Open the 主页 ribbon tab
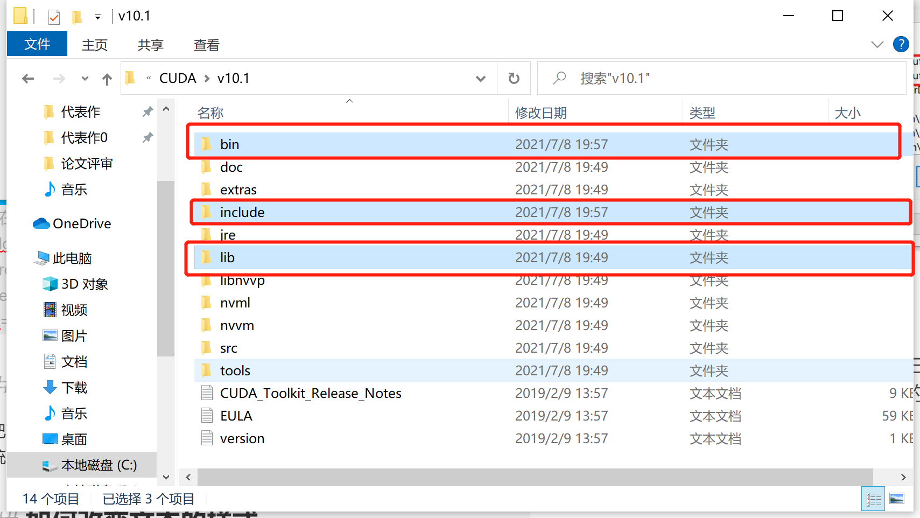This screenshot has width=920, height=518. tap(95, 45)
